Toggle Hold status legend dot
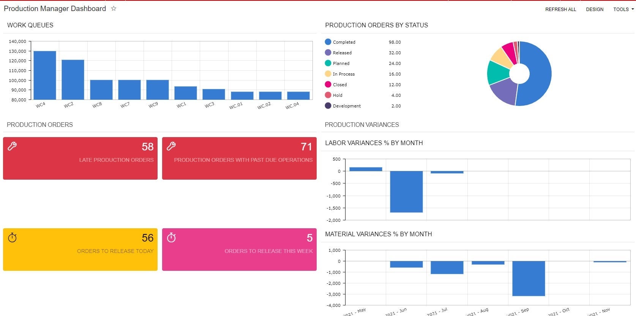This screenshot has height=316, width=636. pyautogui.click(x=328, y=95)
